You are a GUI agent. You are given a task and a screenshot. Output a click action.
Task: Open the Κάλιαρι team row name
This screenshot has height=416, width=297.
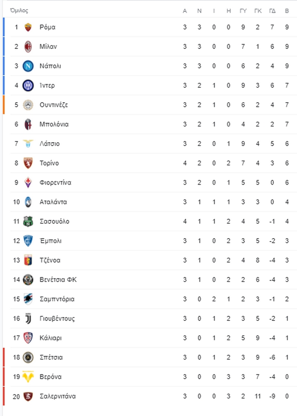[x=50, y=338]
